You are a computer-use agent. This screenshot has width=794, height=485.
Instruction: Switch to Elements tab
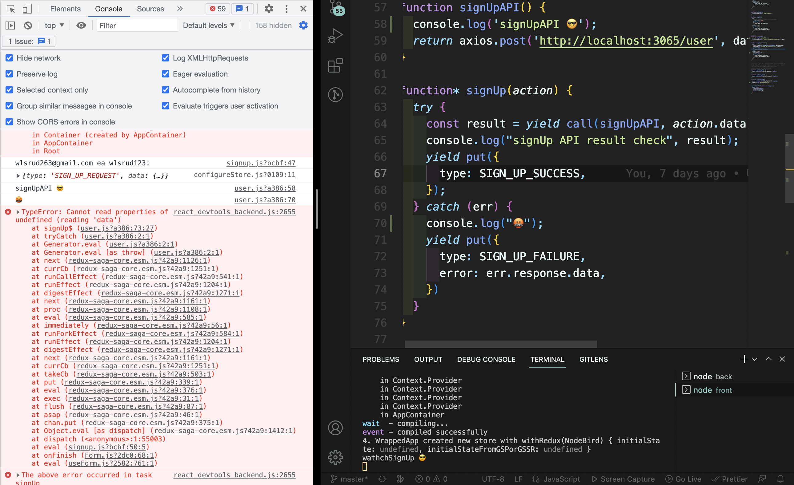pos(66,9)
